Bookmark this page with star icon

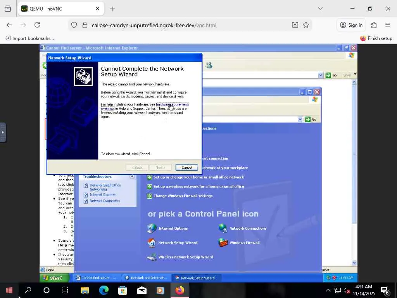point(306,25)
